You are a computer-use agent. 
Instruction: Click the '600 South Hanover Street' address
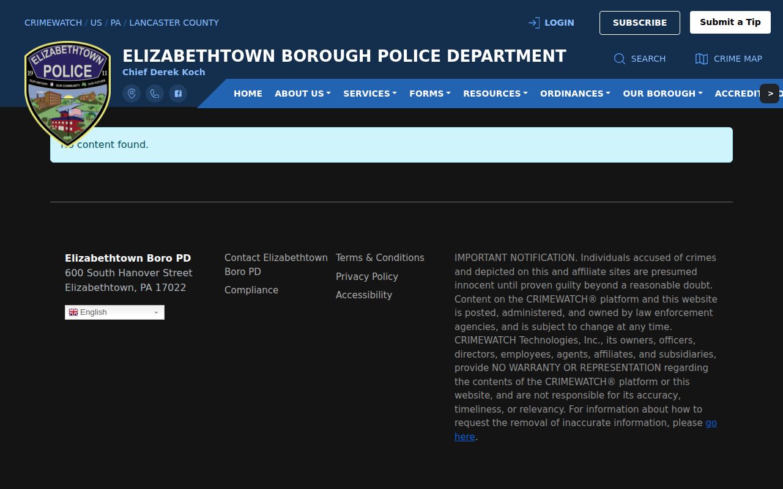pos(128,273)
